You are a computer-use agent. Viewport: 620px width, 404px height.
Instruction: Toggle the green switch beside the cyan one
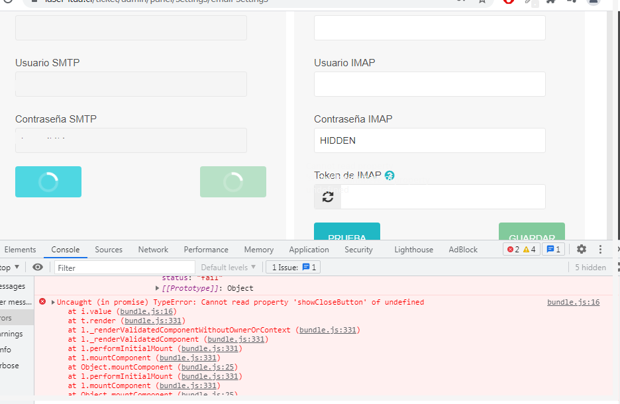click(x=232, y=181)
